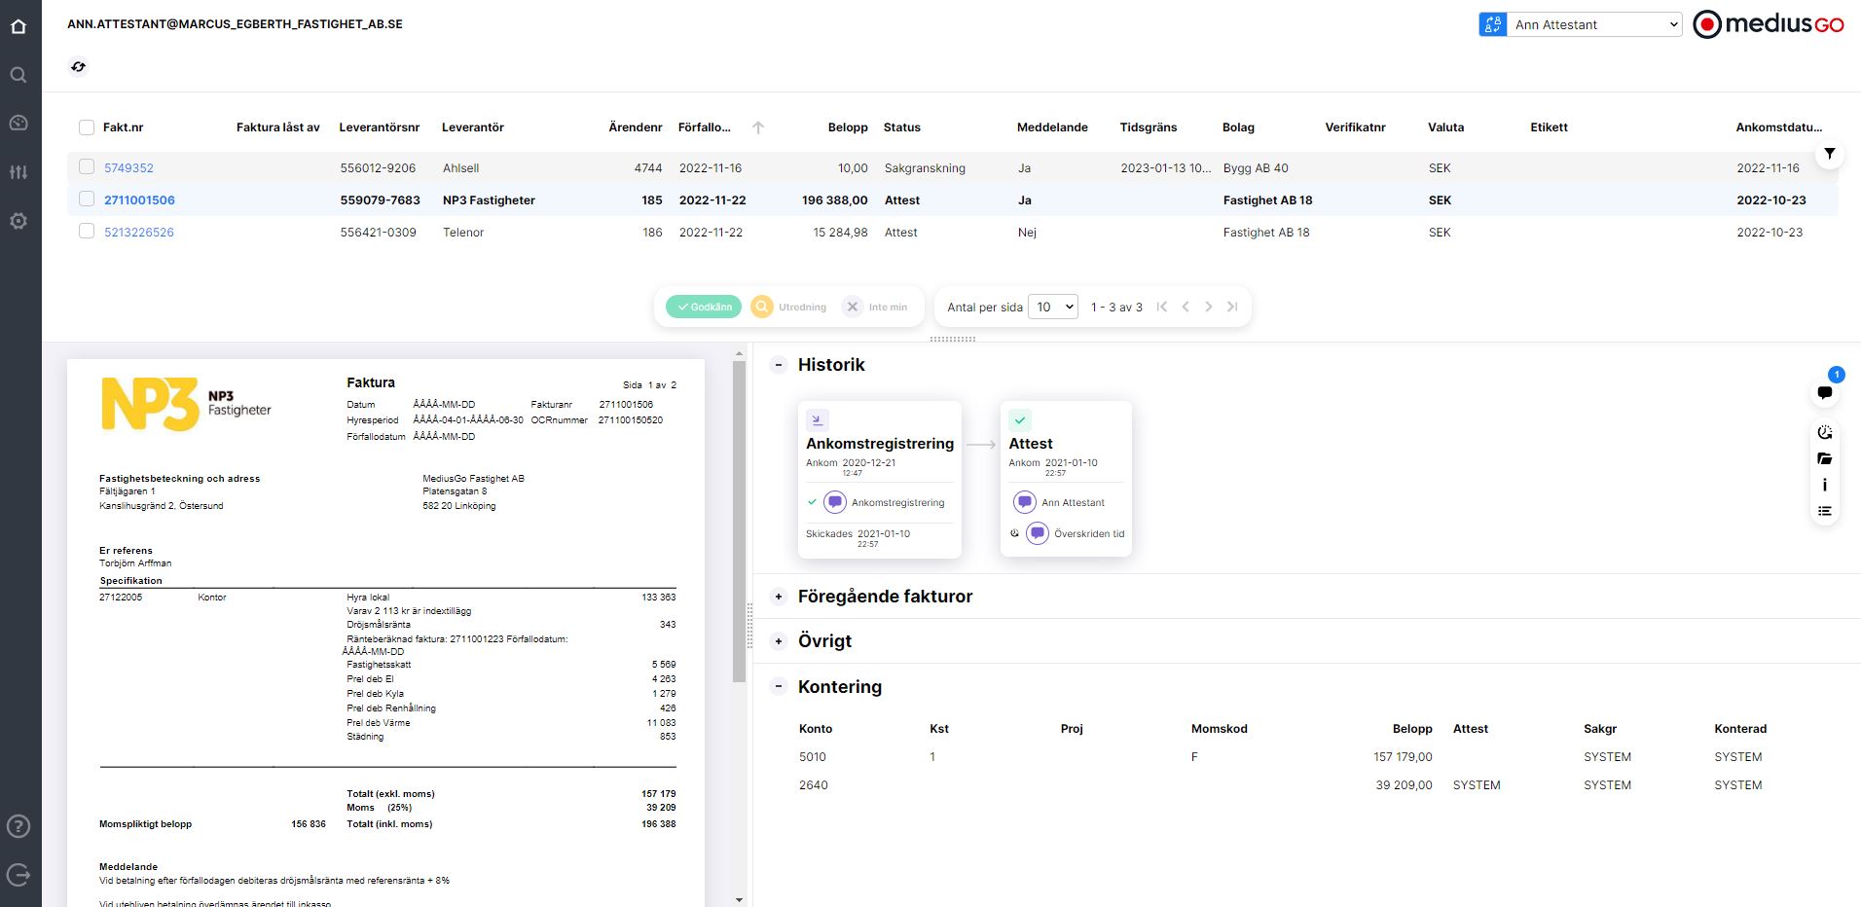1861x907 pixels.
Task: Click the help question mark icon
Action: tap(18, 826)
